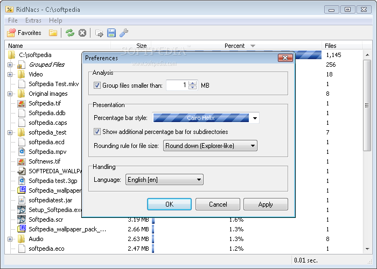The width and height of the screenshot is (377, 269).
Task: Click Cancel in Preferences dialog
Action: point(218,204)
